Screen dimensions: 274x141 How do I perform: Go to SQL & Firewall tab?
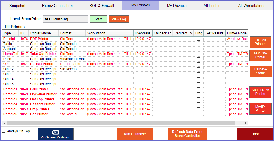(x=102, y=6)
